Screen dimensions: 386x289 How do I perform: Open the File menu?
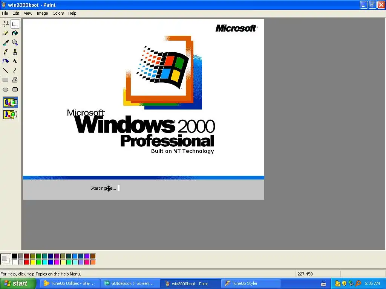click(x=5, y=13)
